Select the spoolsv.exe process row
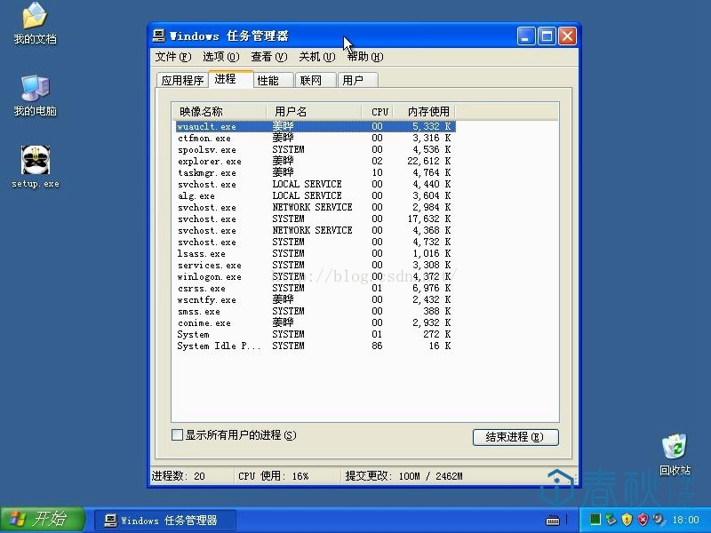Image resolution: width=711 pixels, height=533 pixels. pos(316,149)
